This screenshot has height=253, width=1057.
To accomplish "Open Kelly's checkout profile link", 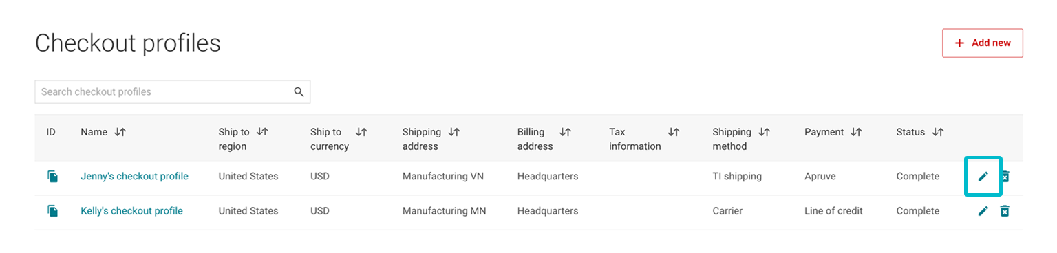I will (131, 211).
